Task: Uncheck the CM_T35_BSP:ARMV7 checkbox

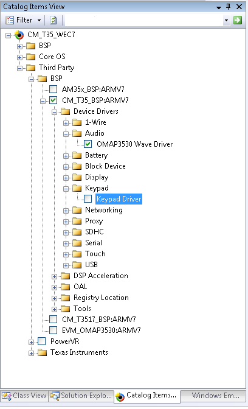Action: click(53, 100)
